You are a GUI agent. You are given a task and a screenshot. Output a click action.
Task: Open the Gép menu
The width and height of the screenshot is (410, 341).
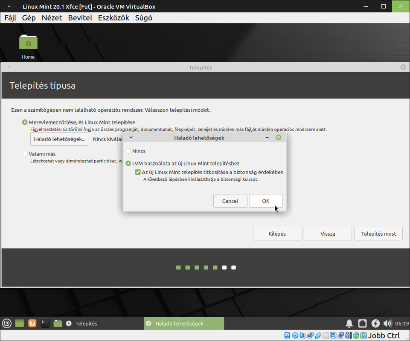coord(29,18)
